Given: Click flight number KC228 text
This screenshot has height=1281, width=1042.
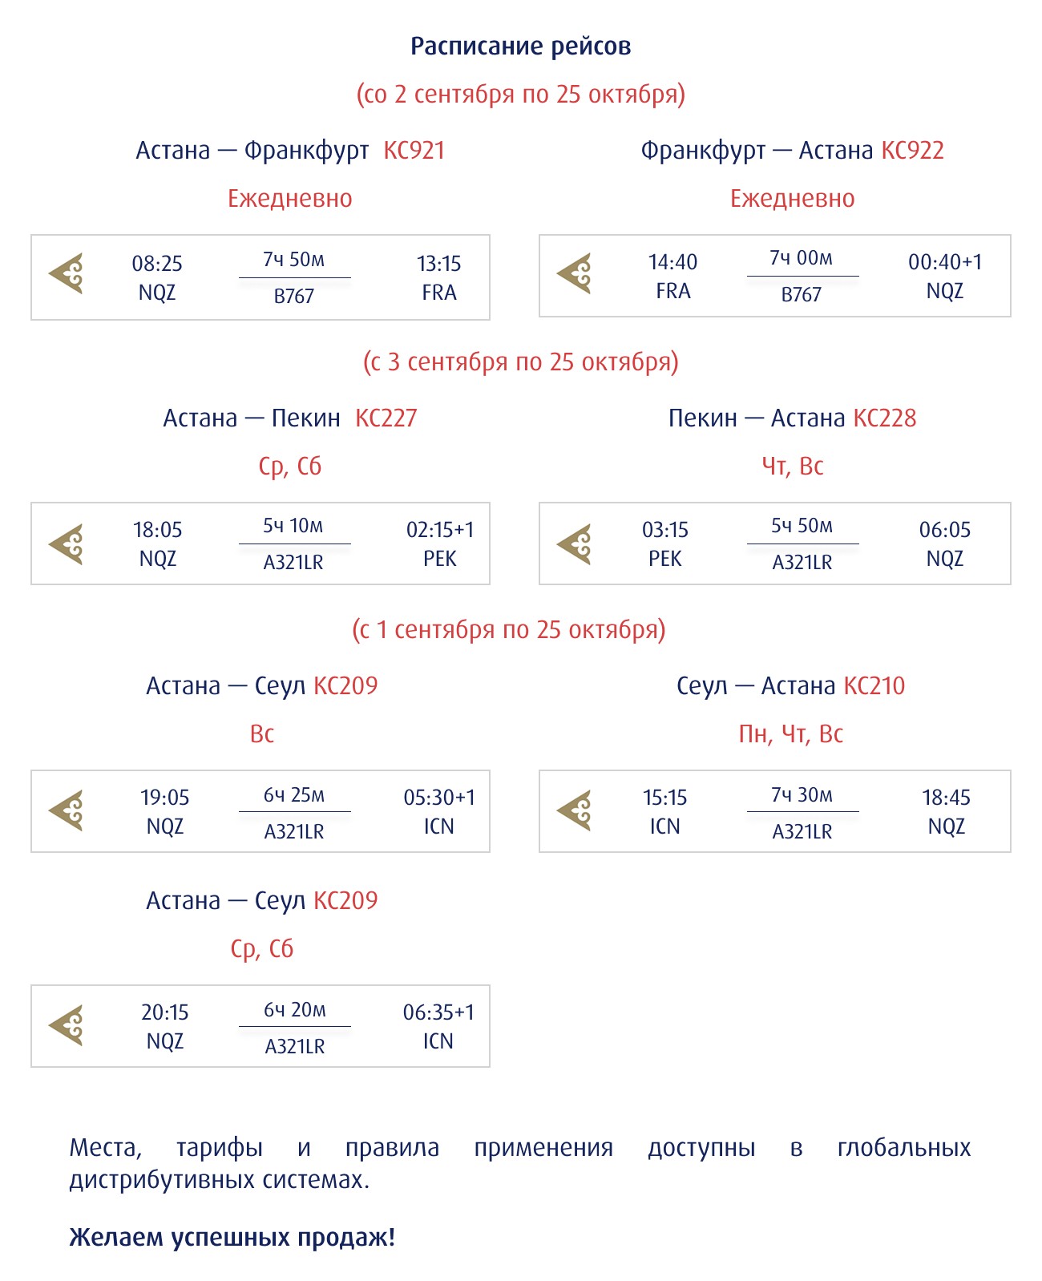Looking at the screenshot, I should (884, 418).
